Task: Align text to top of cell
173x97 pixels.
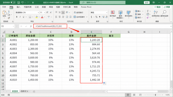Action: coord(56,12)
